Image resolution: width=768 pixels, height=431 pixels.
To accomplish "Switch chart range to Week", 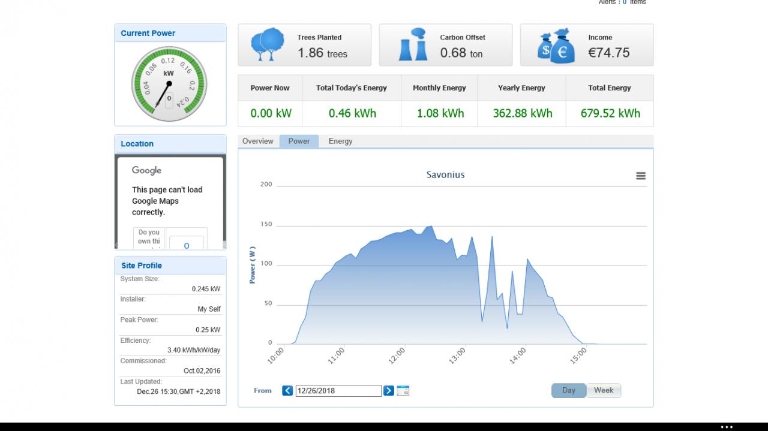I will [x=604, y=391].
